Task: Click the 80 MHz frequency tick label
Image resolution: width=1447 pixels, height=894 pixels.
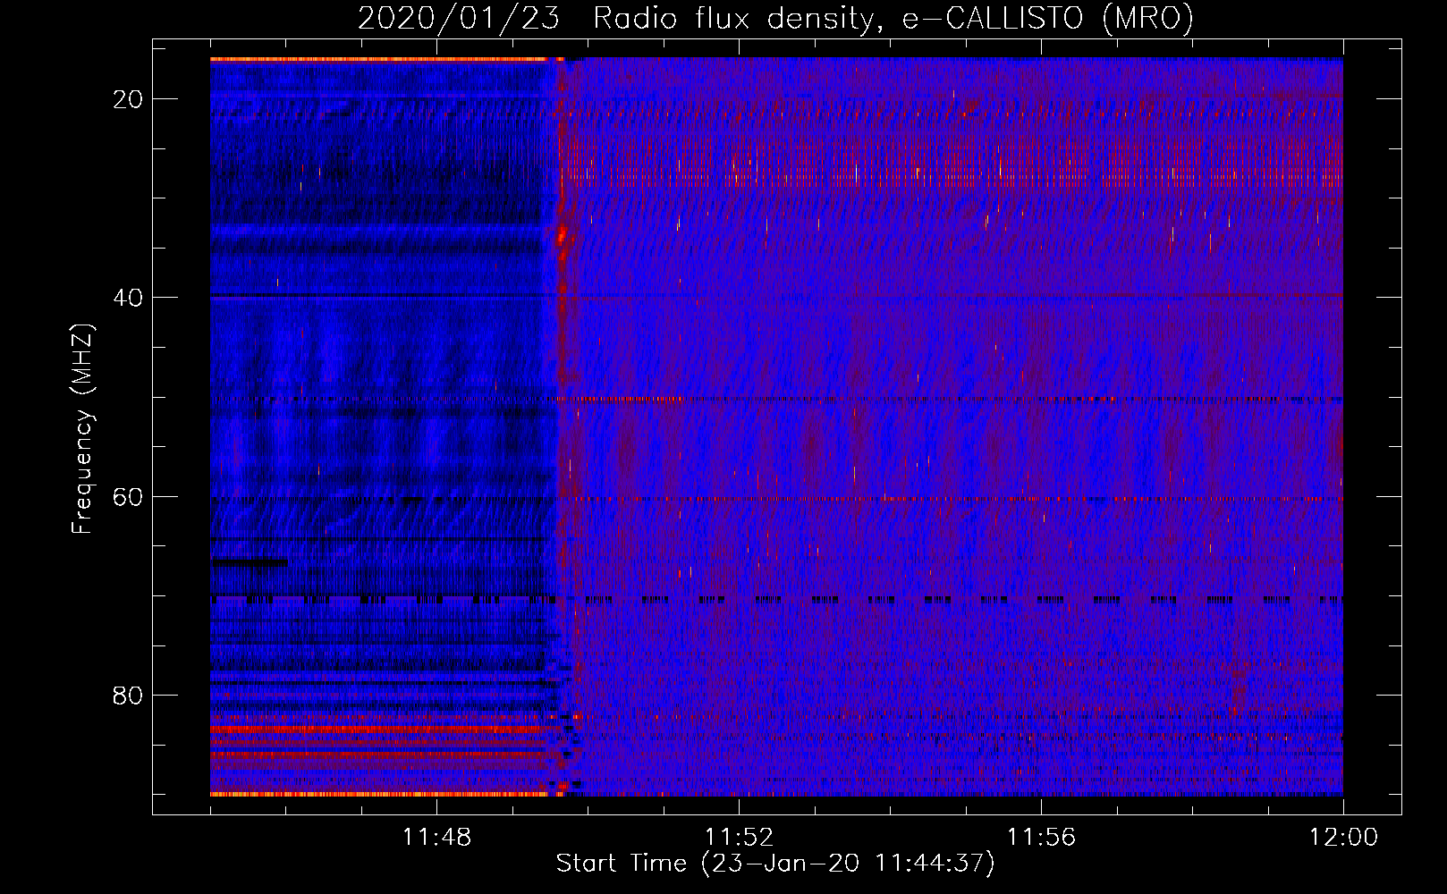Action: pyautogui.click(x=128, y=696)
